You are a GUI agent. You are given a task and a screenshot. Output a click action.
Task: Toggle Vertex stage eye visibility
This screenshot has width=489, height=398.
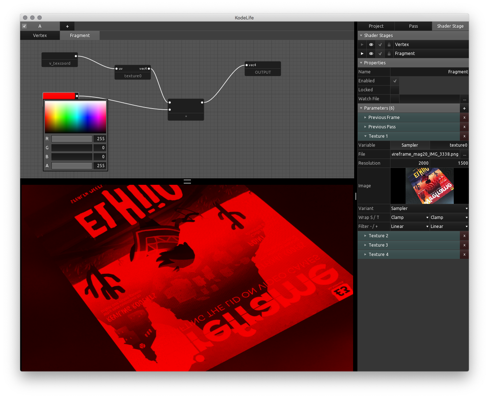coord(371,45)
